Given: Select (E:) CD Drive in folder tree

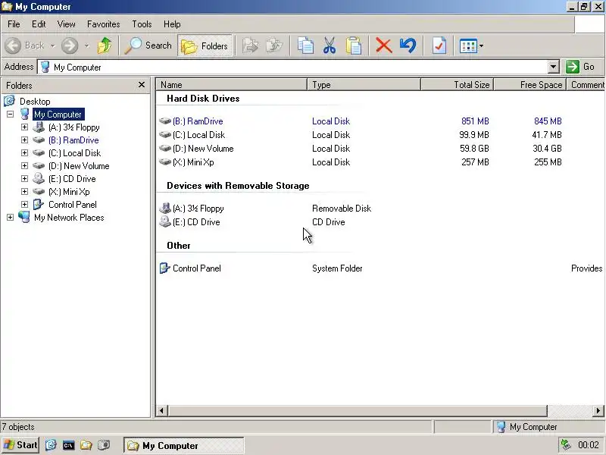Looking at the screenshot, I should pos(72,179).
